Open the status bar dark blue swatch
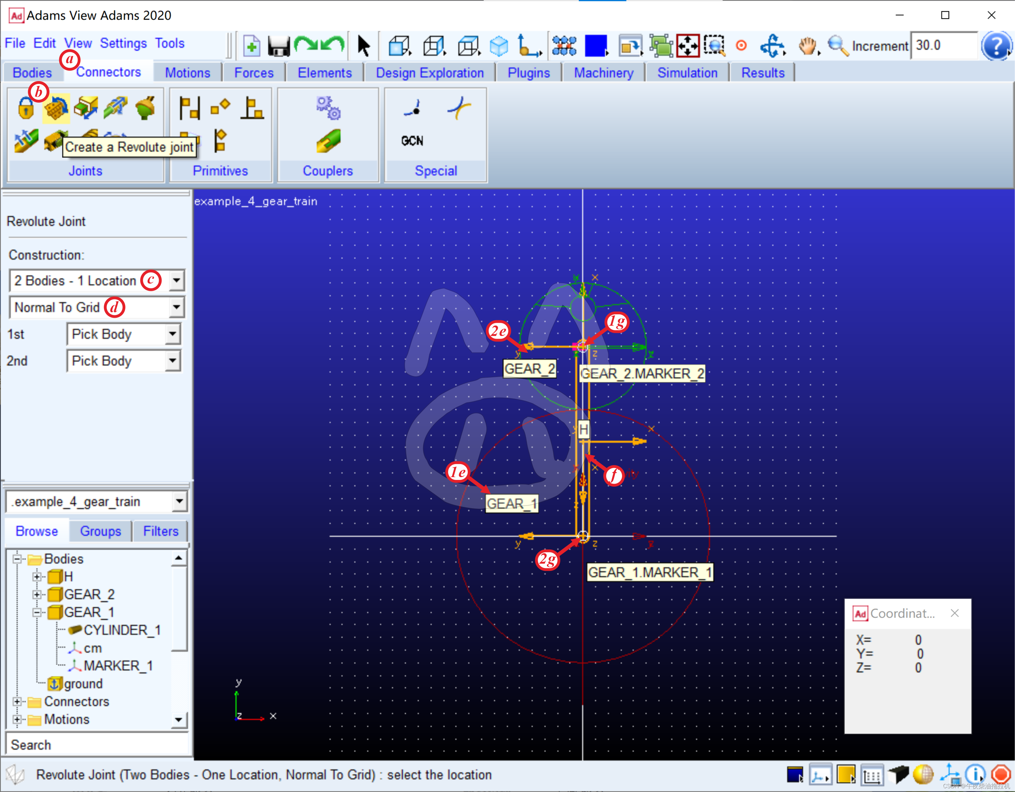 795,775
